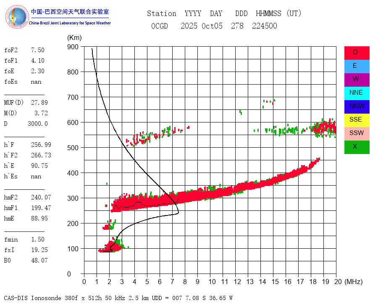
Task: Click the 15 MHz frequency tick label
Action: (x=275, y=282)
